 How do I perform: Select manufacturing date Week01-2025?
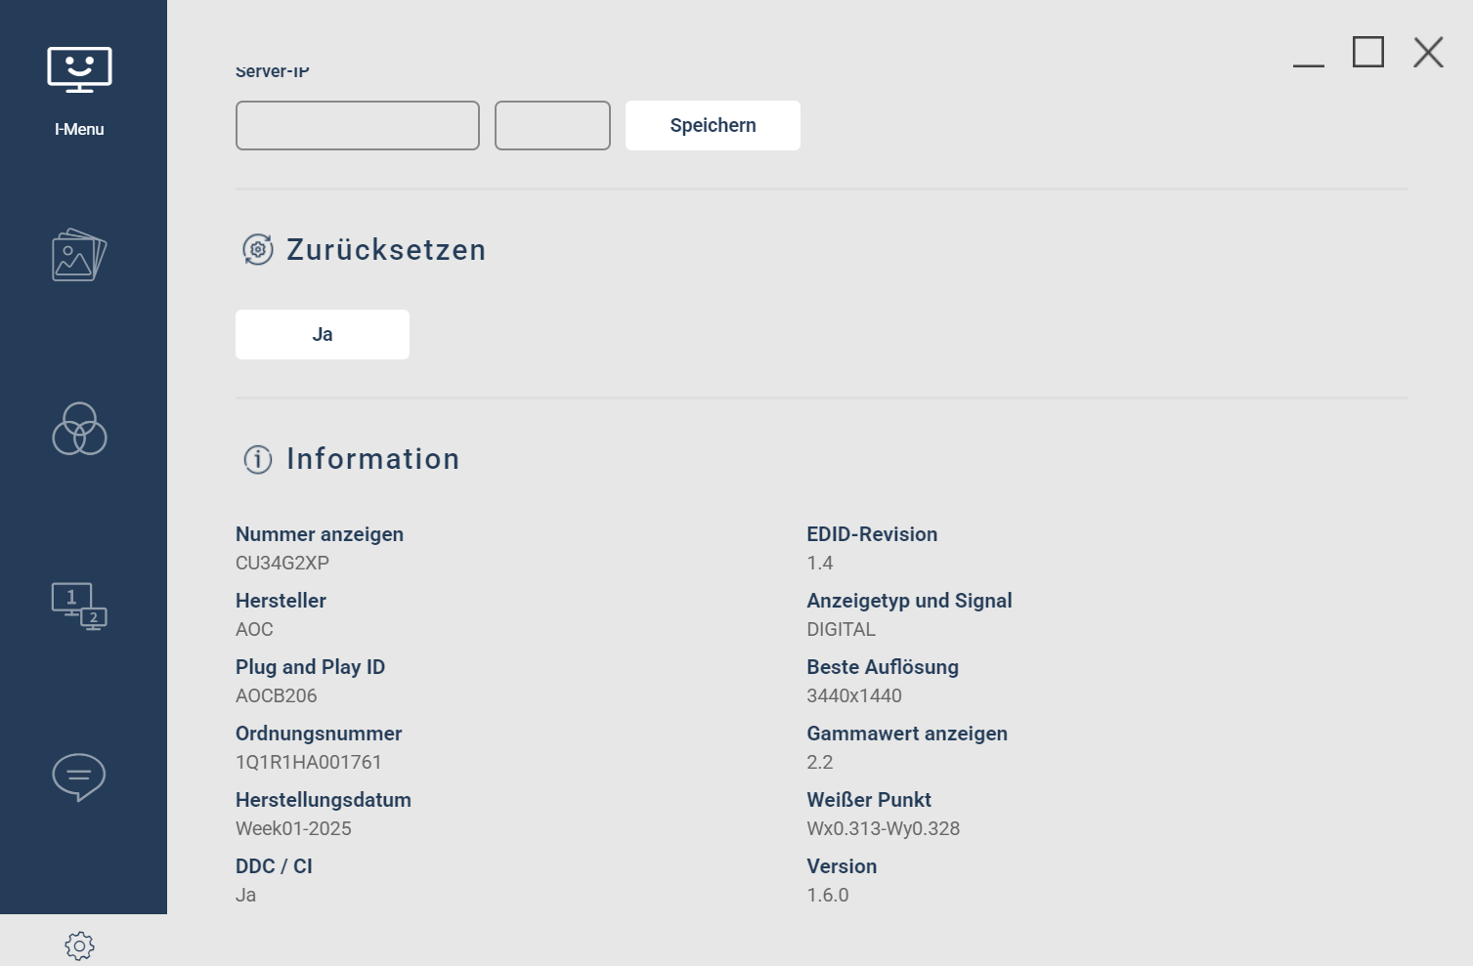click(293, 828)
